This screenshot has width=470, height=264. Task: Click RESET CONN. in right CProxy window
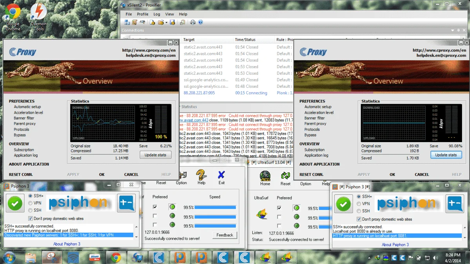pos(311,174)
